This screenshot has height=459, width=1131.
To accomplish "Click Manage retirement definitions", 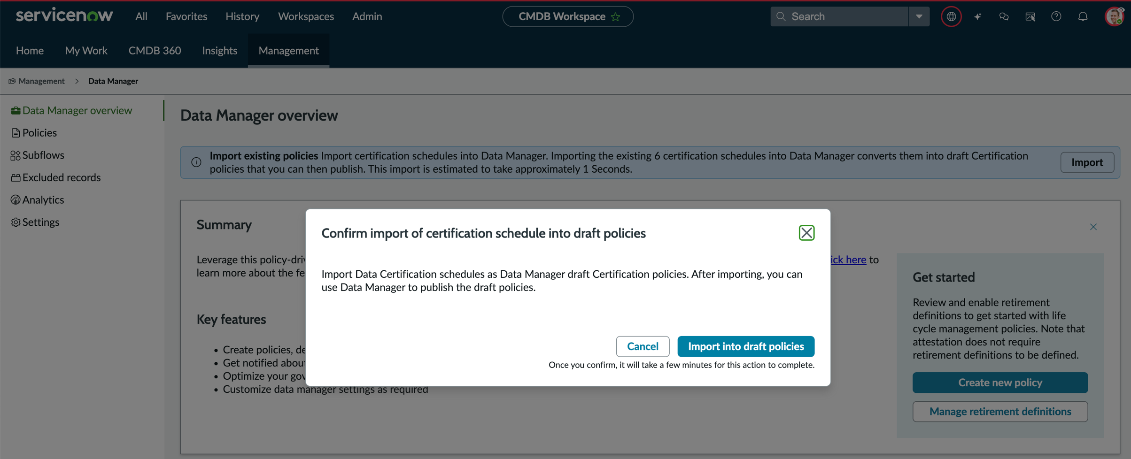I will tap(1000, 412).
